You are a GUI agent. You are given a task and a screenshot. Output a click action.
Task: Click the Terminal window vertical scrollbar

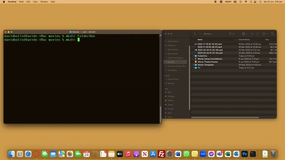(160, 115)
